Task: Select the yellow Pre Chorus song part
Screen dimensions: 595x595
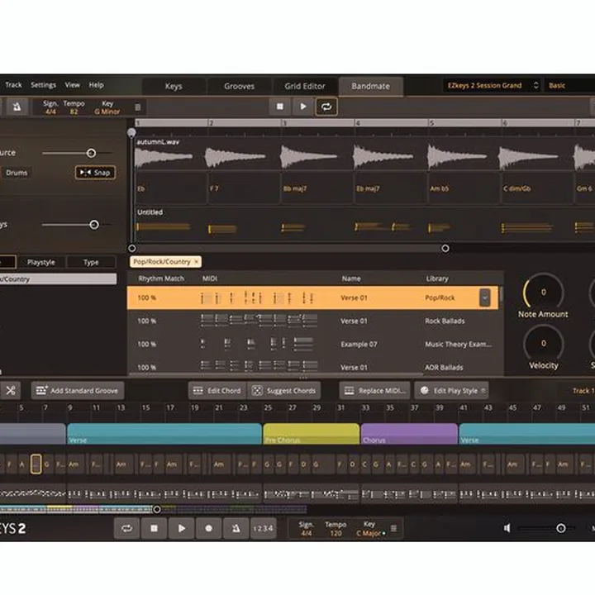Action: (x=312, y=434)
